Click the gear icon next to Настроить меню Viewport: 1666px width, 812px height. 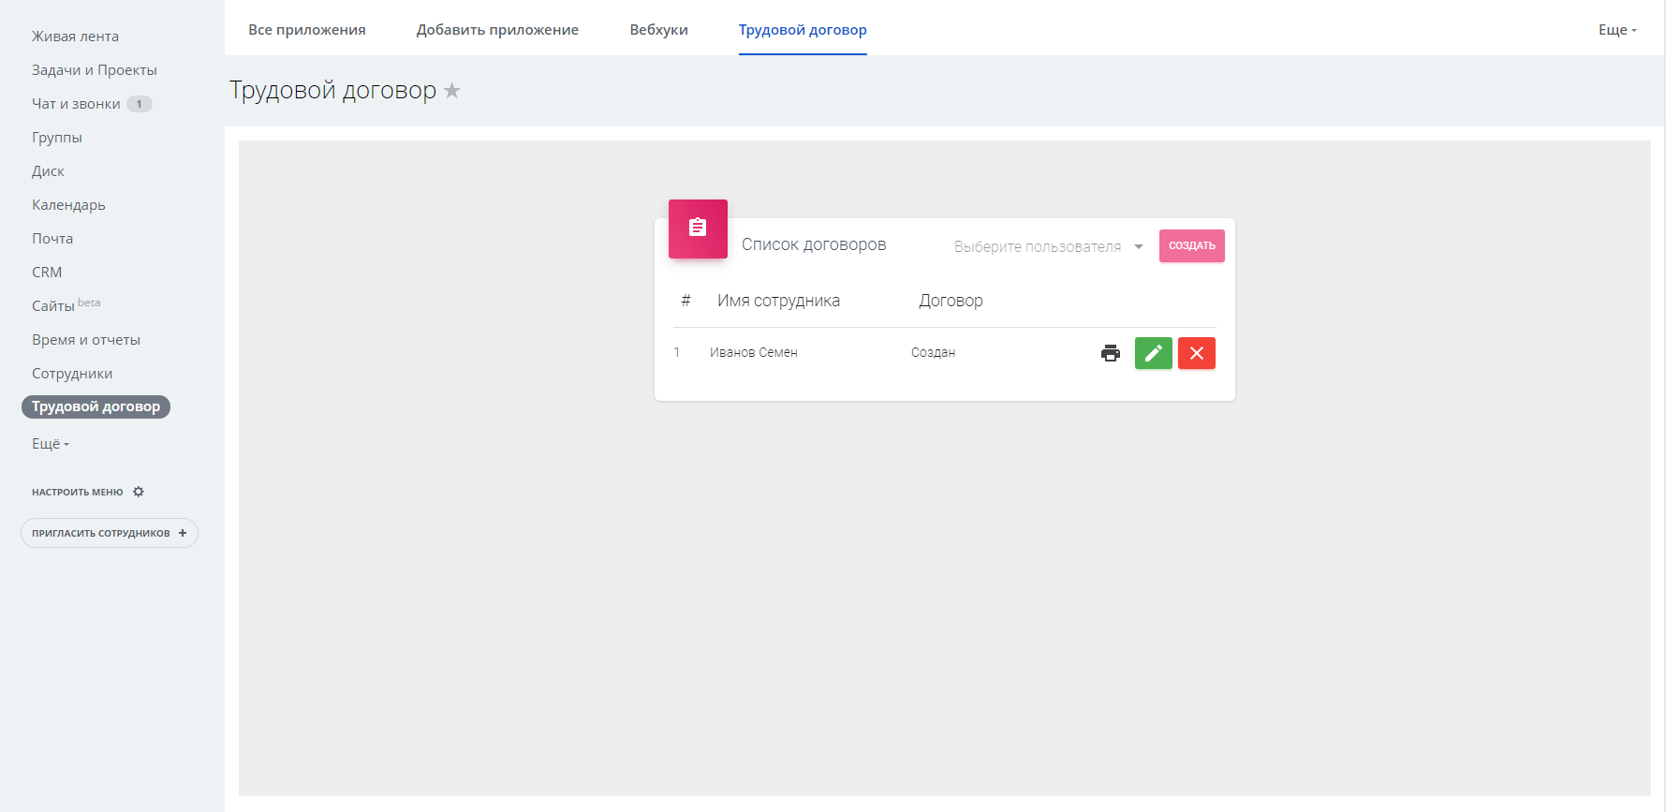pos(139,492)
